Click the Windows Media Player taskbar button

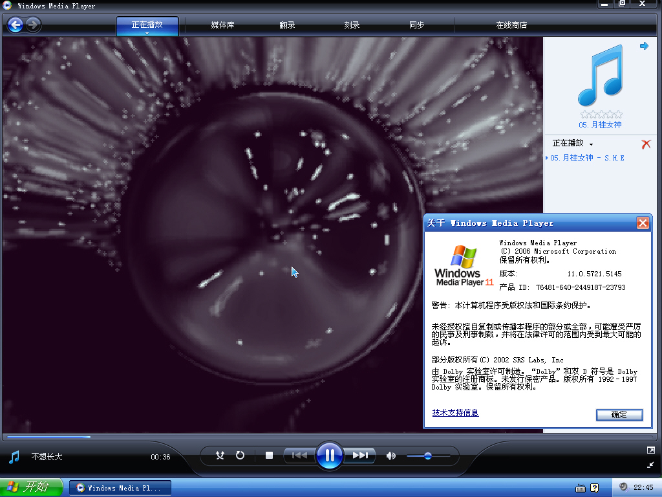coord(120,488)
